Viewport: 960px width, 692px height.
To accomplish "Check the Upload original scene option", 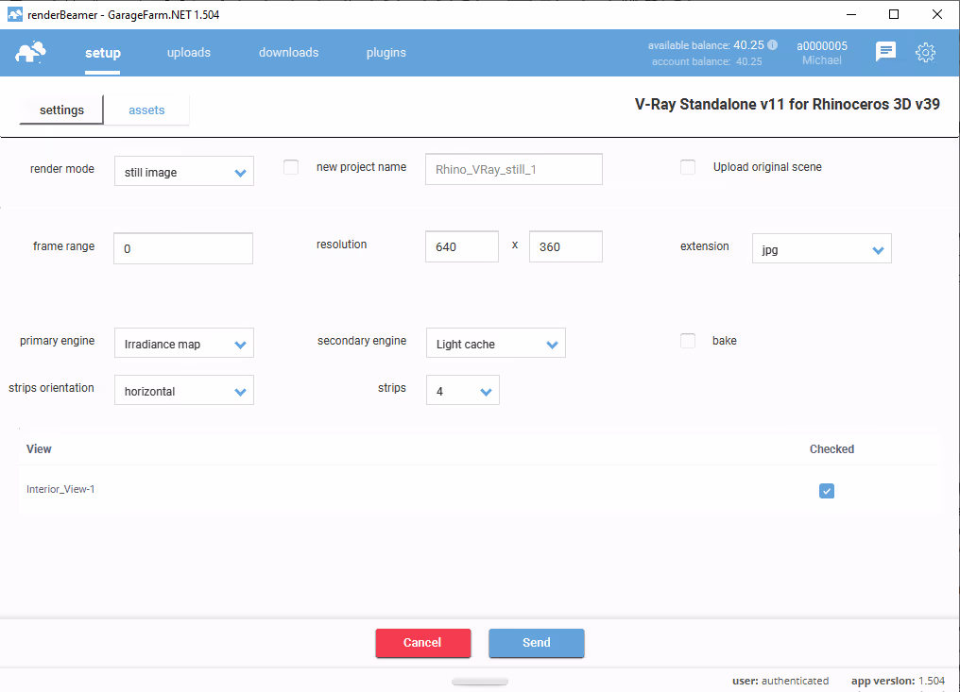I will 688,167.
